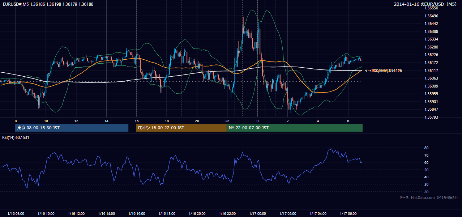Click RSI scale value 40
Viewport: 462px width, 217px height.
coord(426,177)
